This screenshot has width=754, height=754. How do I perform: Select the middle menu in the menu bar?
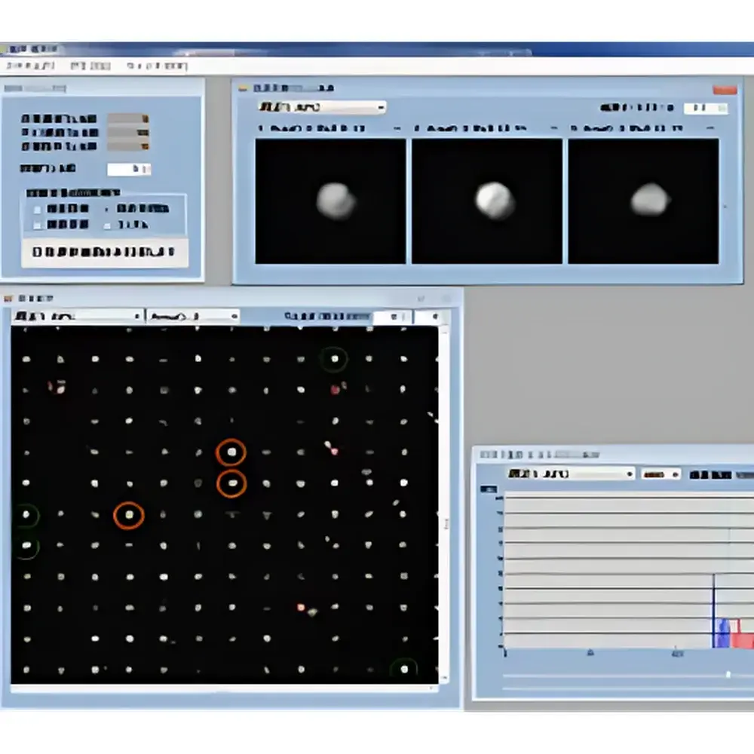[x=92, y=66]
